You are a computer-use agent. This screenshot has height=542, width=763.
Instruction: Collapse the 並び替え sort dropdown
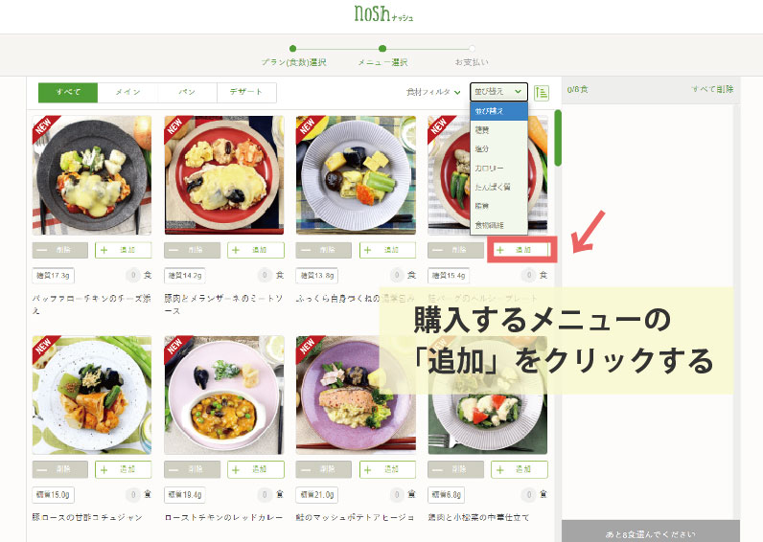click(498, 91)
